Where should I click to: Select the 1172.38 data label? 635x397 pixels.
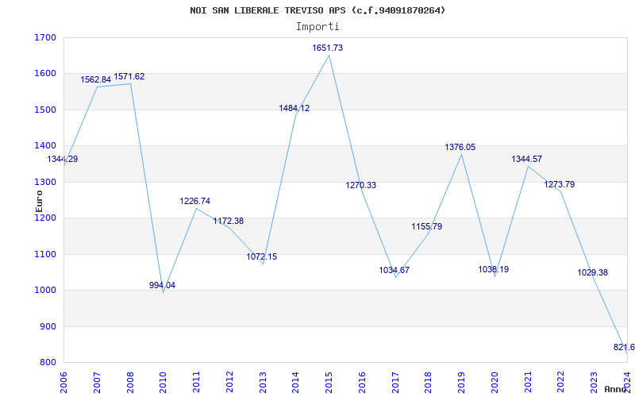point(229,222)
